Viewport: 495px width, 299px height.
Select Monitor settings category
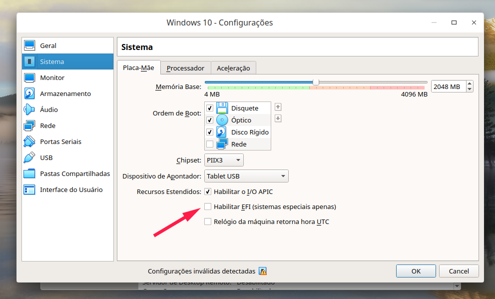(x=67, y=77)
